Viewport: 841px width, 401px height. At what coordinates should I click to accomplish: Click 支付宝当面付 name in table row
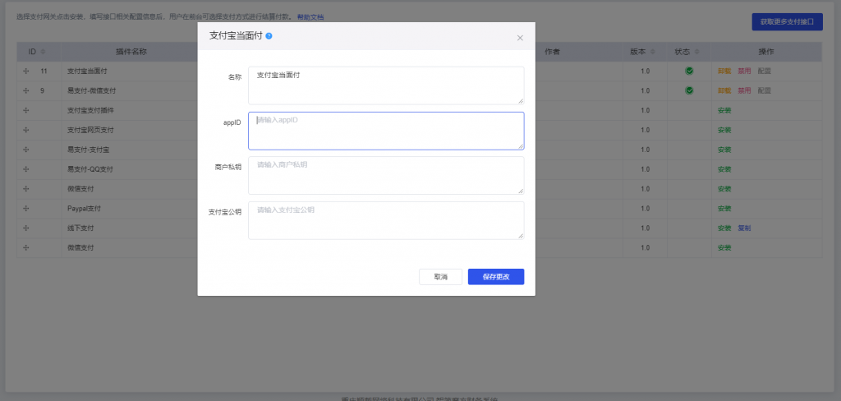click(87, 71)
